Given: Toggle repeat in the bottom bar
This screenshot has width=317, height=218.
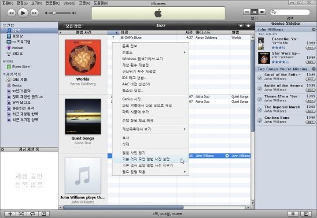Looking at the screenshot, I should click(32, 214).
